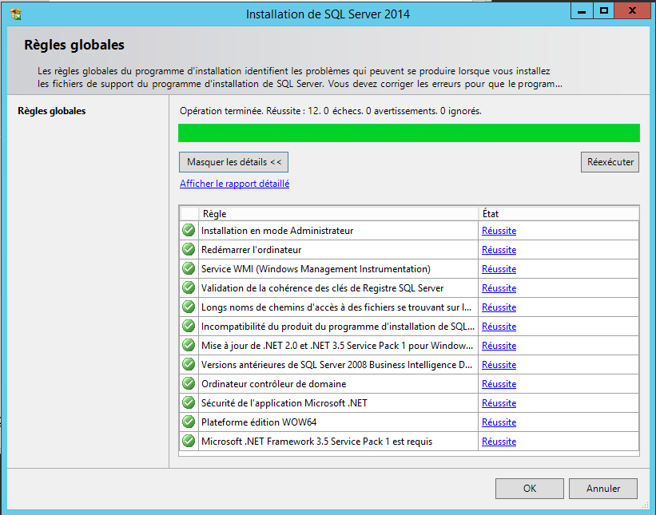Click green check icon for Validation de la cohérence

[x=189, y=287]
